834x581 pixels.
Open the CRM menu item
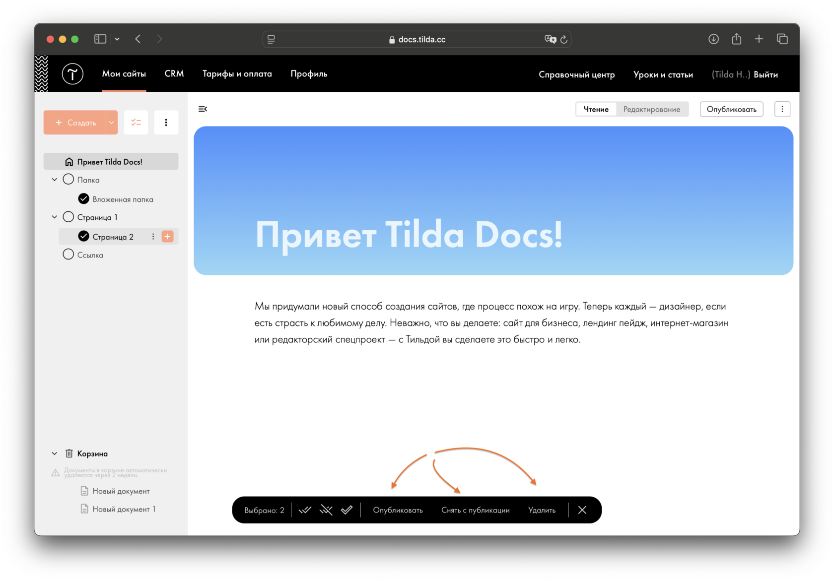[174, 74]
